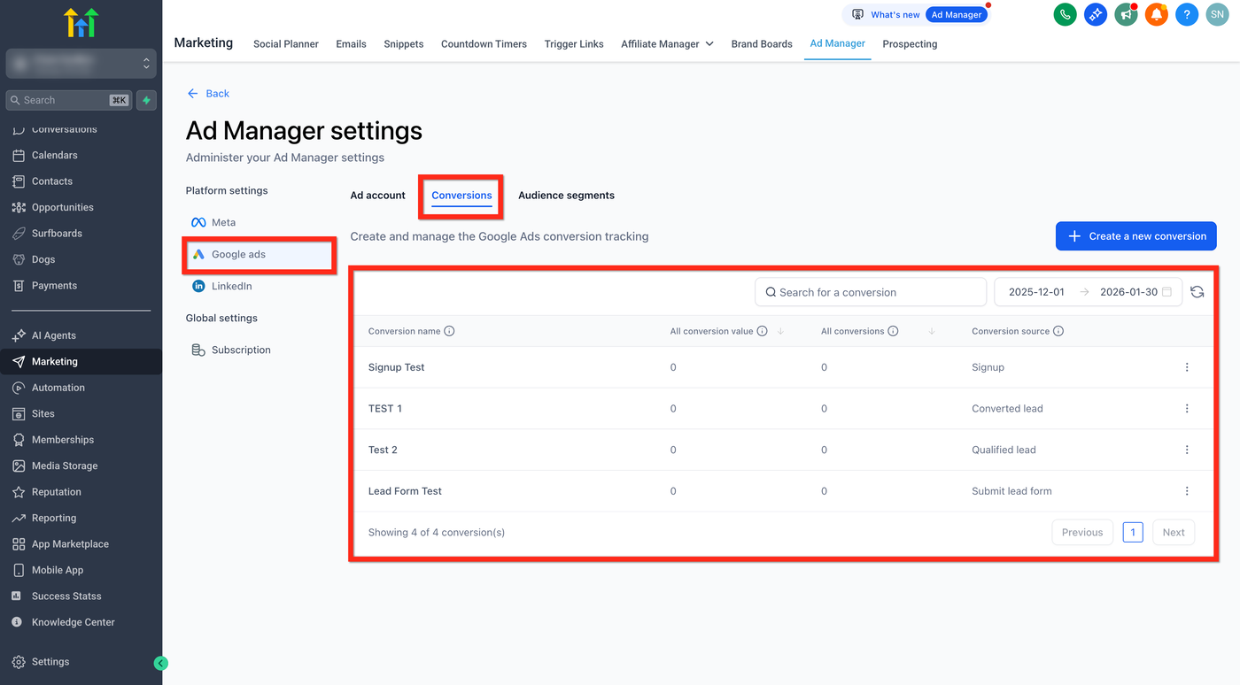The height and width of the screenshot is (685, 1240).
Task: Expand the Affiliate Manager dropdown
Action: [667, 43]
